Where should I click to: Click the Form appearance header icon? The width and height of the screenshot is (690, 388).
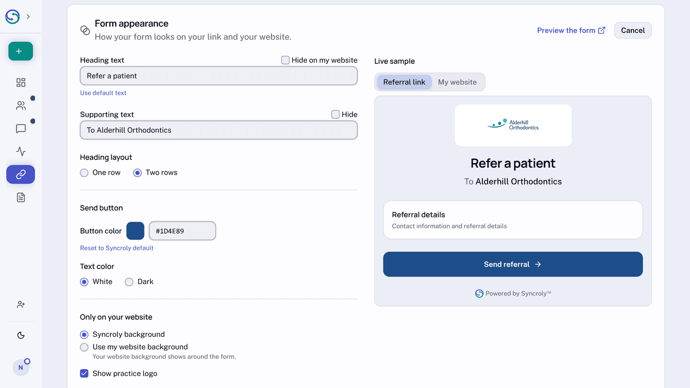tap(85, 30)
